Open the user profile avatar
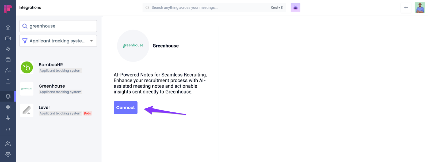 coord(420,8)
